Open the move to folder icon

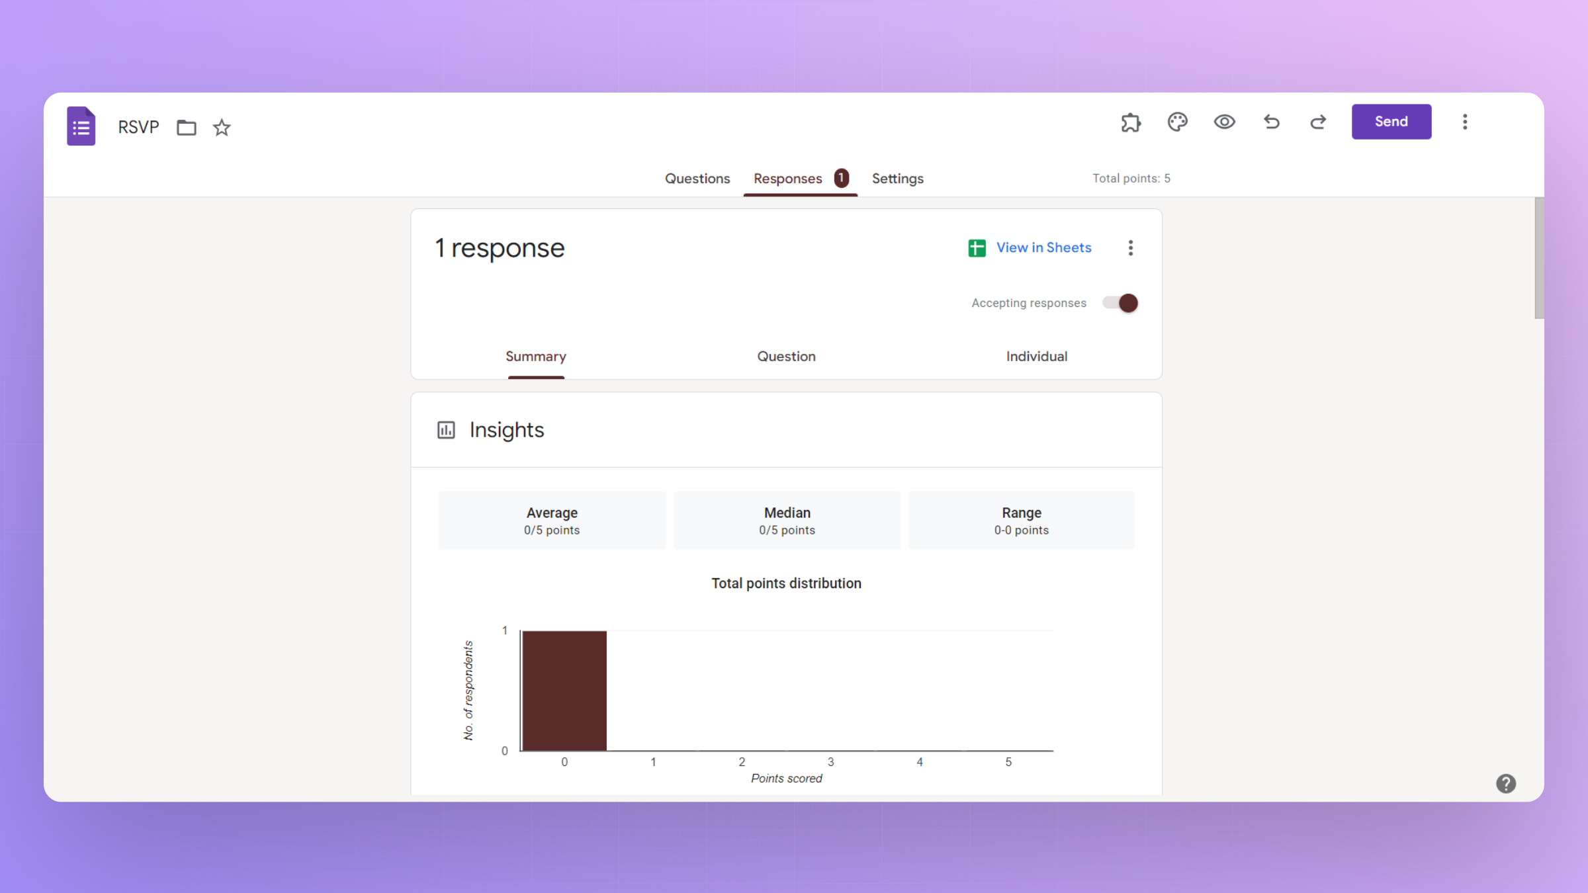tap(187, 127)
